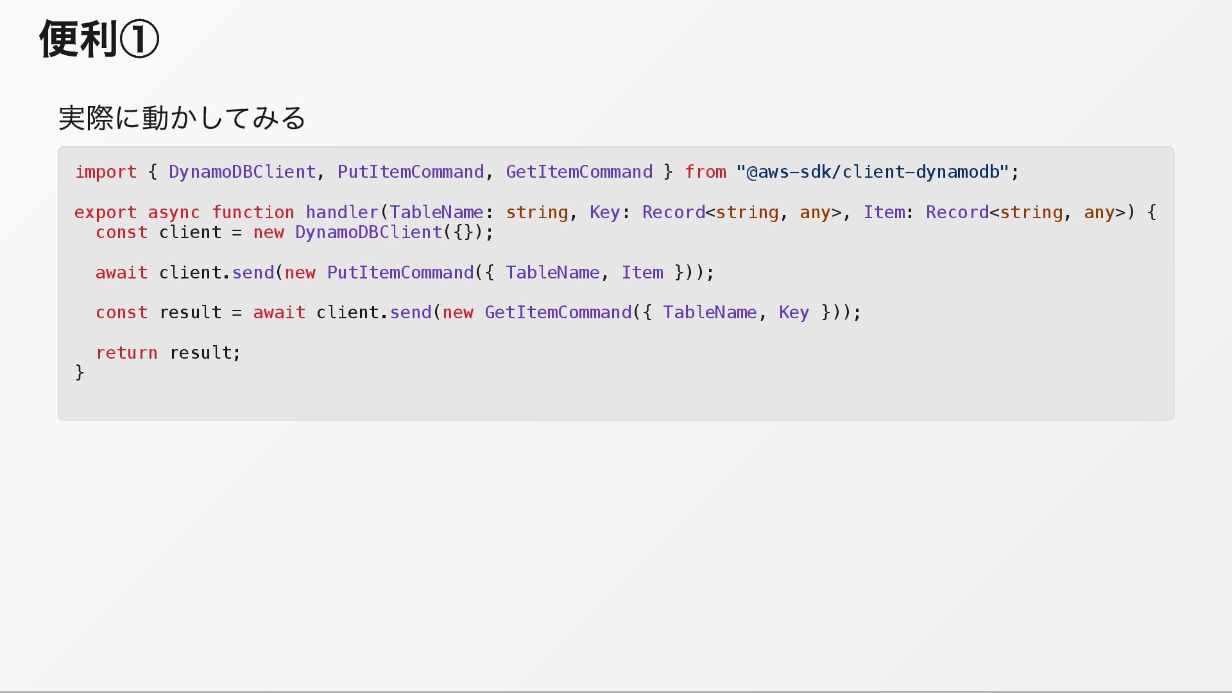1232x693 pixels.
Task: Click the 'handler' function name
Action: click(x=342, y=212)
